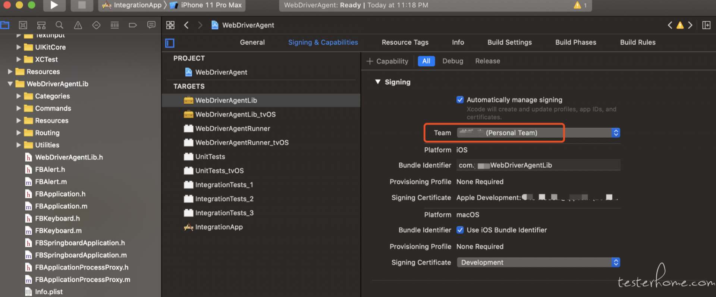
Task: Switch to the Build Rules tab
Action: (x=638, y=43)
